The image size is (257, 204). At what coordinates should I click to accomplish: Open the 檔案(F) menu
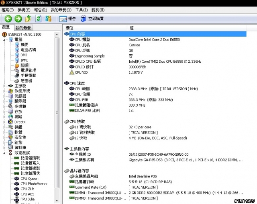tap(7, 10)
